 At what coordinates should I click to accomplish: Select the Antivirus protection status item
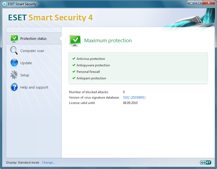tap(91, 59)
